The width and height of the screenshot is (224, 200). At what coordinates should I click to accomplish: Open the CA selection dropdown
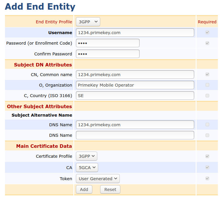tap(87, 168)
